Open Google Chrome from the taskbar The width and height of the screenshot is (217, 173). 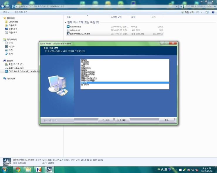[18, 169]
